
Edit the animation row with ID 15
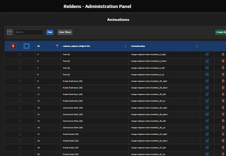207,121
